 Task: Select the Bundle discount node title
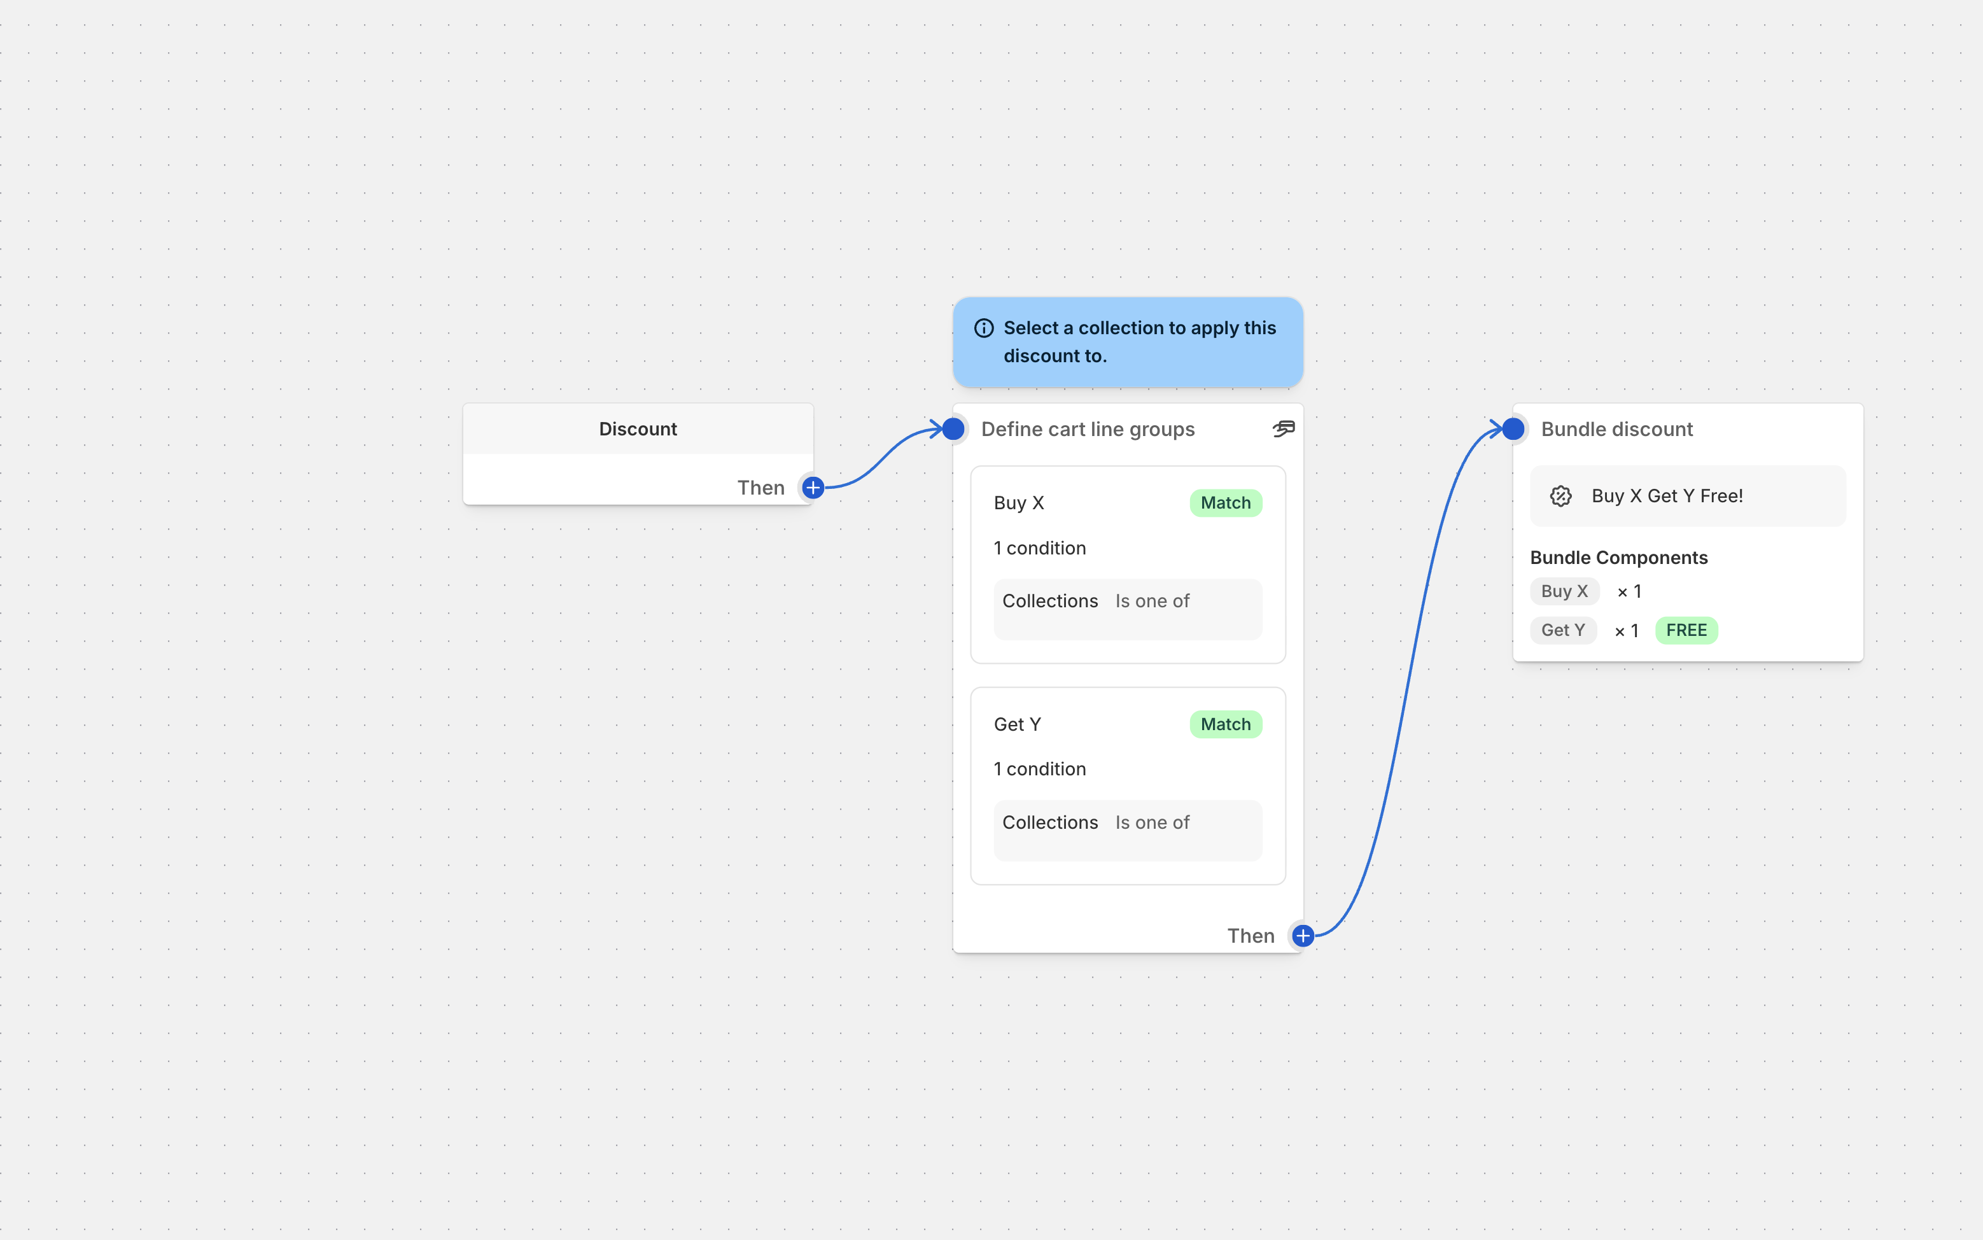1616,429
